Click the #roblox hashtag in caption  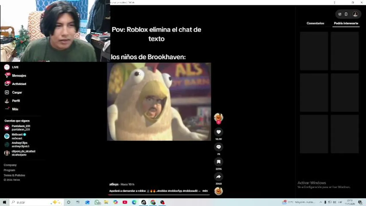click(163, 191)
